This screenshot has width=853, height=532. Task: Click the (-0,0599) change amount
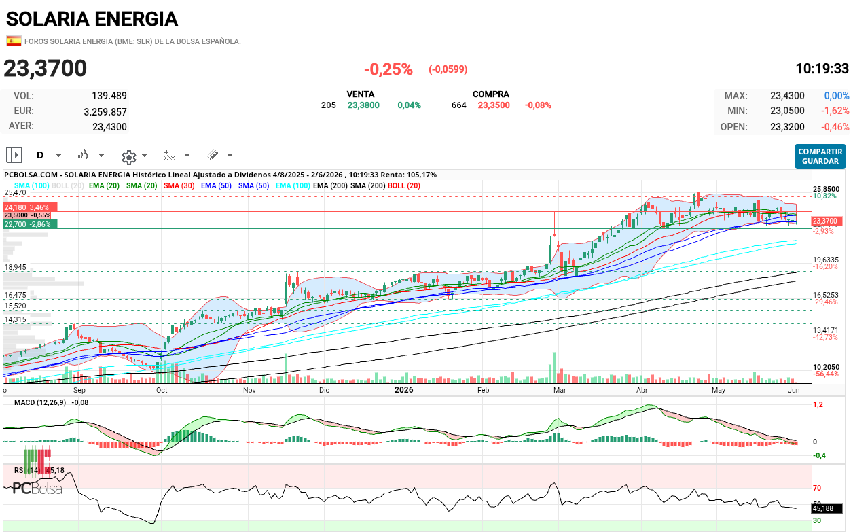(448, 69)
